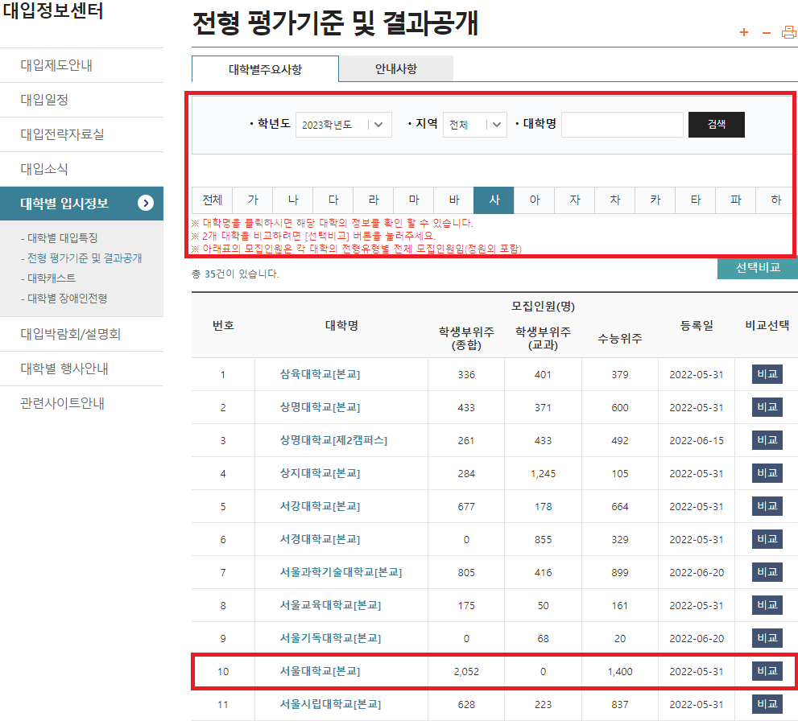This screenshot has height=721, width=798.
Task: Open 대학별 입시정보 sidebar menu
Action: coord(81,204)
